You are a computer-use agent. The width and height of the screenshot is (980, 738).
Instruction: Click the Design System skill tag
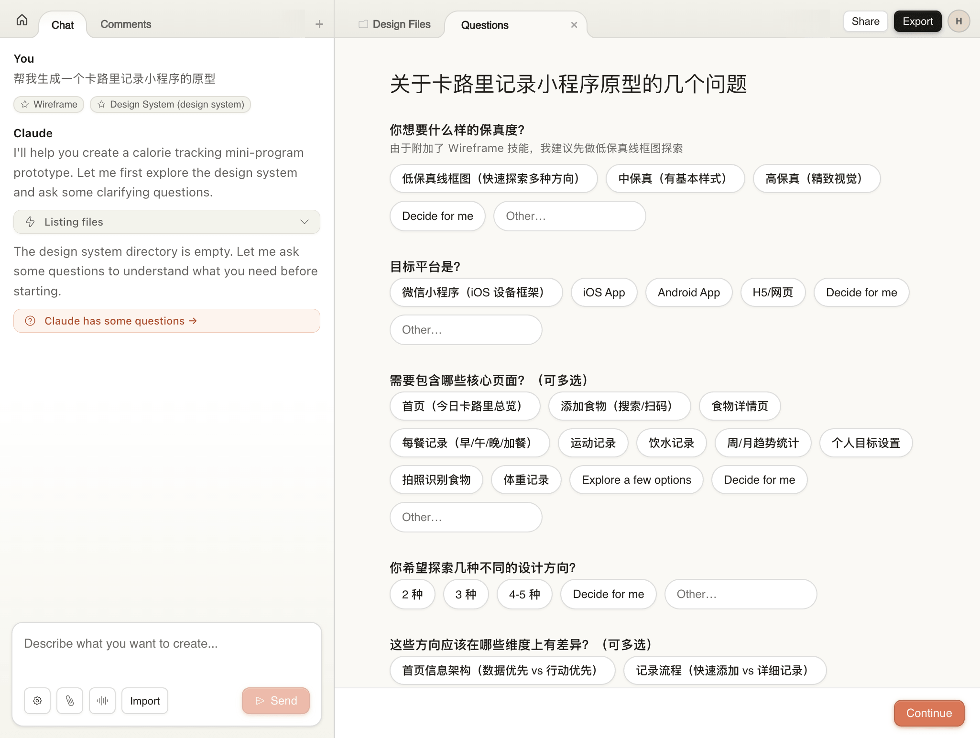tap(170, 104)
